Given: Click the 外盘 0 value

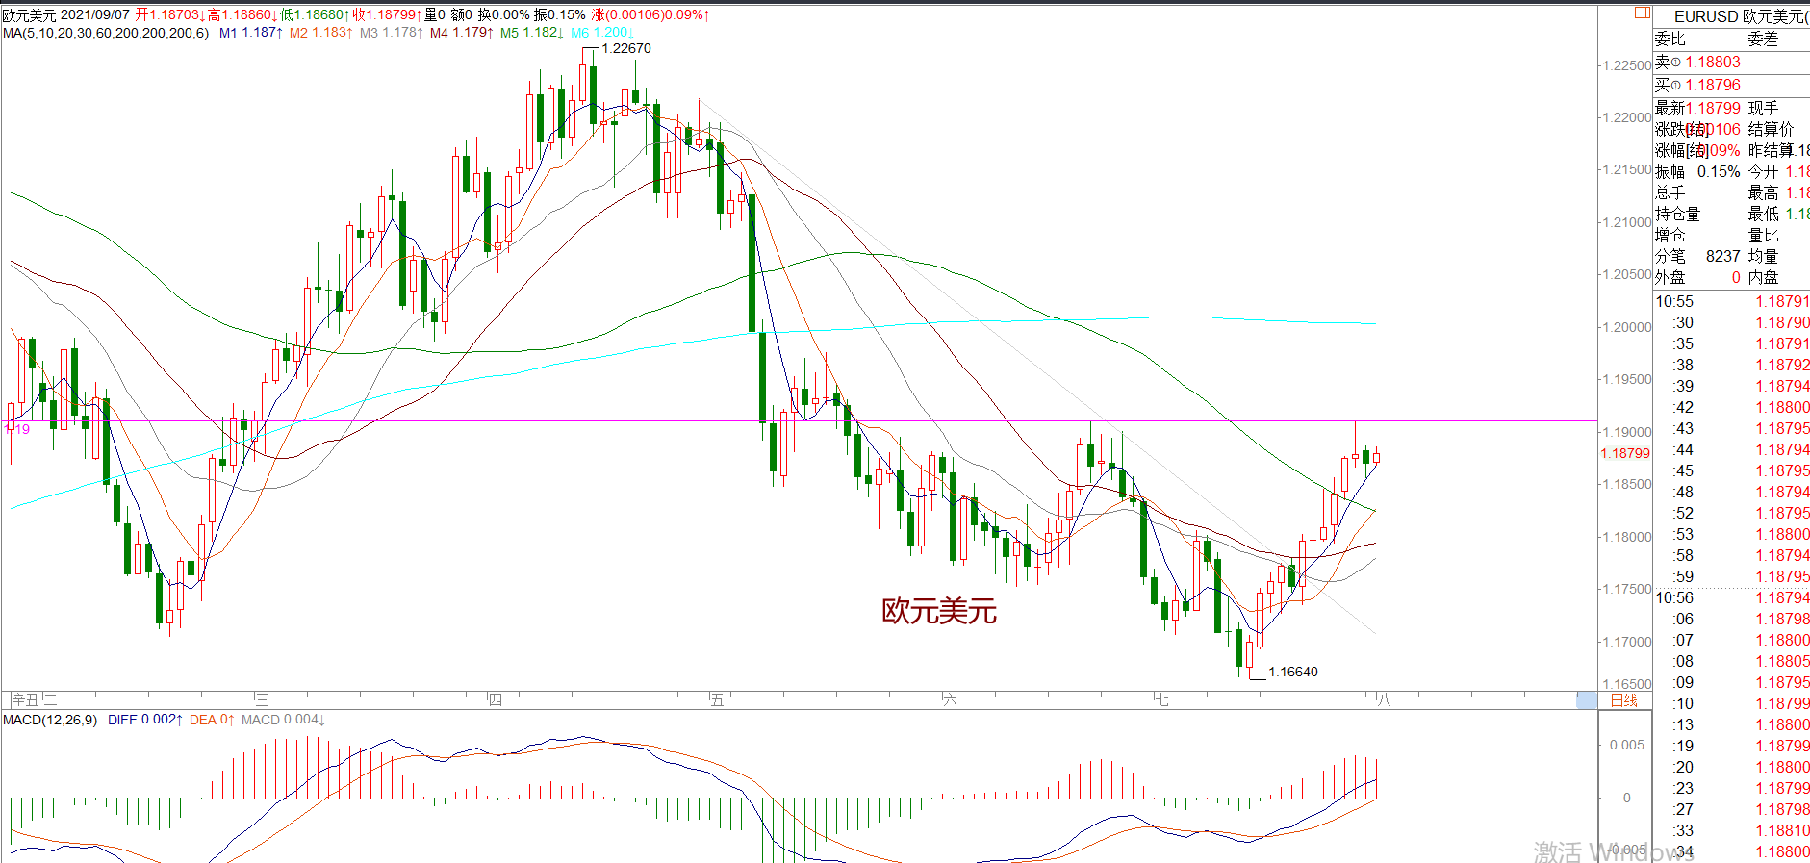Looking at the screenshot, I should (x=1736, y=277).
